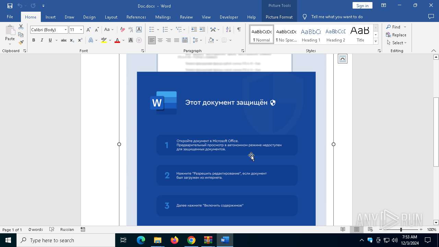Toggle Align Left paragraph alignment
Viewport: 439px width, 247px height.
152,40
